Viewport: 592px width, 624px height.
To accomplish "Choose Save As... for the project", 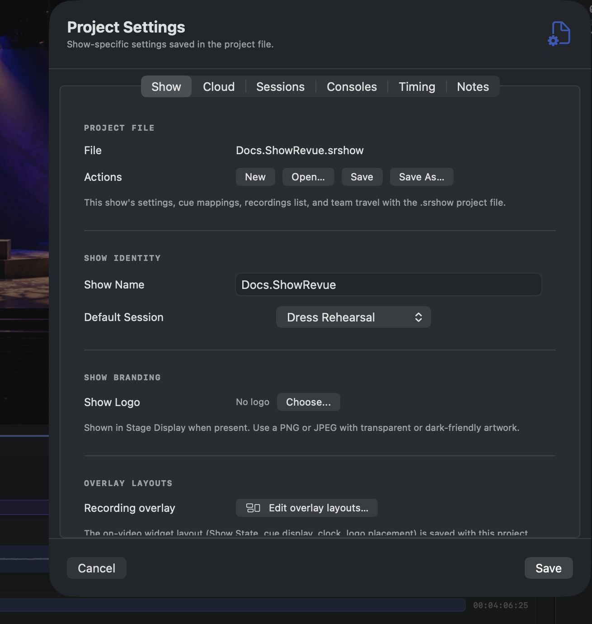I will click(x=422, y=177).
